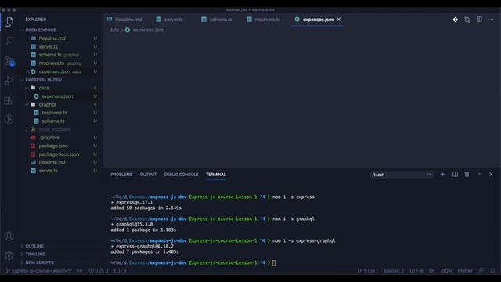The width and height of the screenshot is (501, 282).
Task: Open Source Control view in activity bar
Action: click(9, 61)
